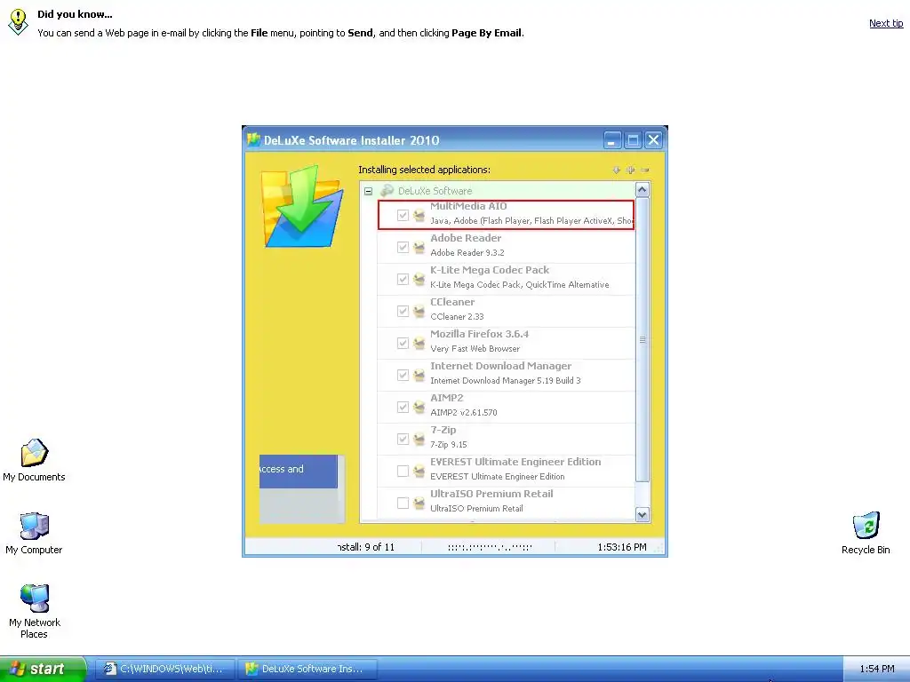910x682 pixels.
Task: Click the package icon beside K-Lite Mega Codec Pack
Action: tap(419, 279)
